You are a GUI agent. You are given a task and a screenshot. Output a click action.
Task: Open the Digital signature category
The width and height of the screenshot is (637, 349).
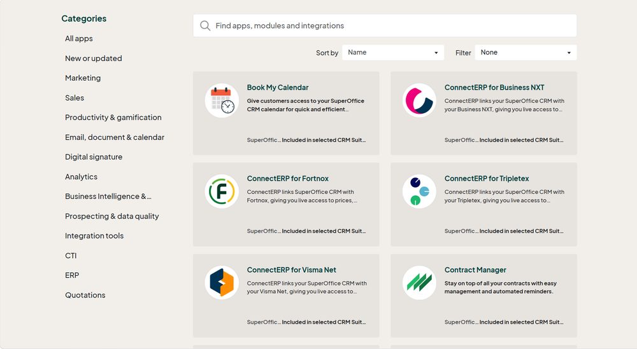tap(94, 157)
